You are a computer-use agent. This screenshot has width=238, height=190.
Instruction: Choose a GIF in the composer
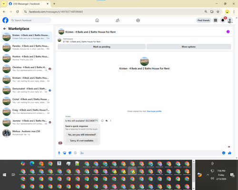click(75, 153)
